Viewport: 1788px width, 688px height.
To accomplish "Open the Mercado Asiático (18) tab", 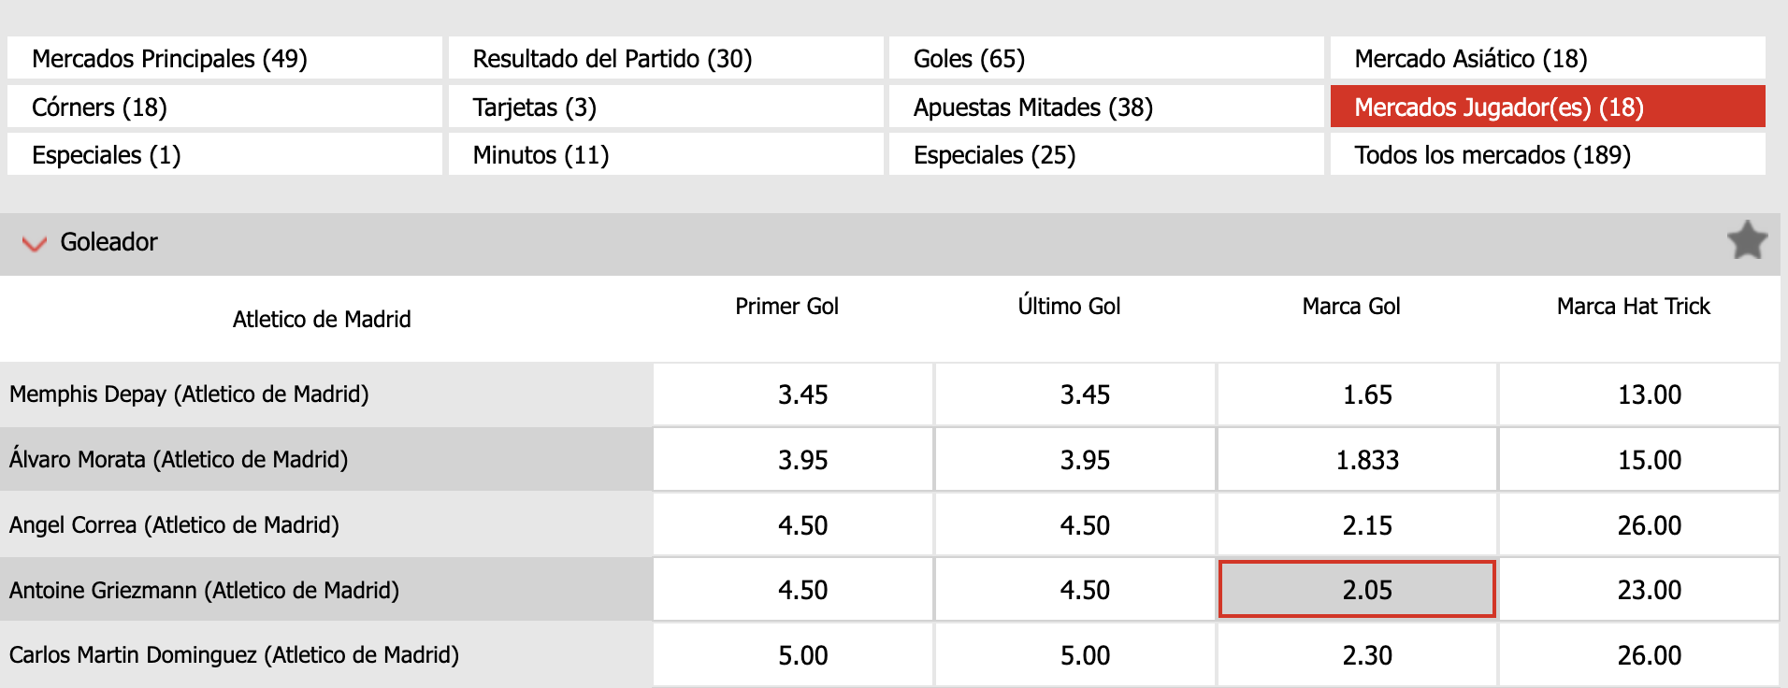I will point(1547,59).
